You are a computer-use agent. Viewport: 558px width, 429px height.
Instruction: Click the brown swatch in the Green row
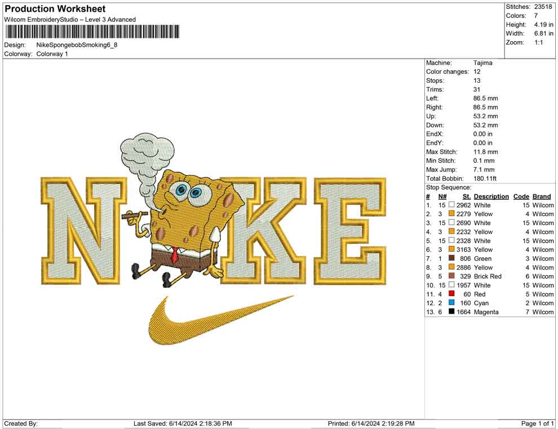pyautogui.click(x=451, y=258)
